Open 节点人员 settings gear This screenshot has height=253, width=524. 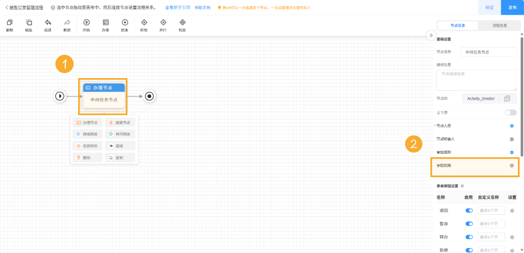click(511, 126)
